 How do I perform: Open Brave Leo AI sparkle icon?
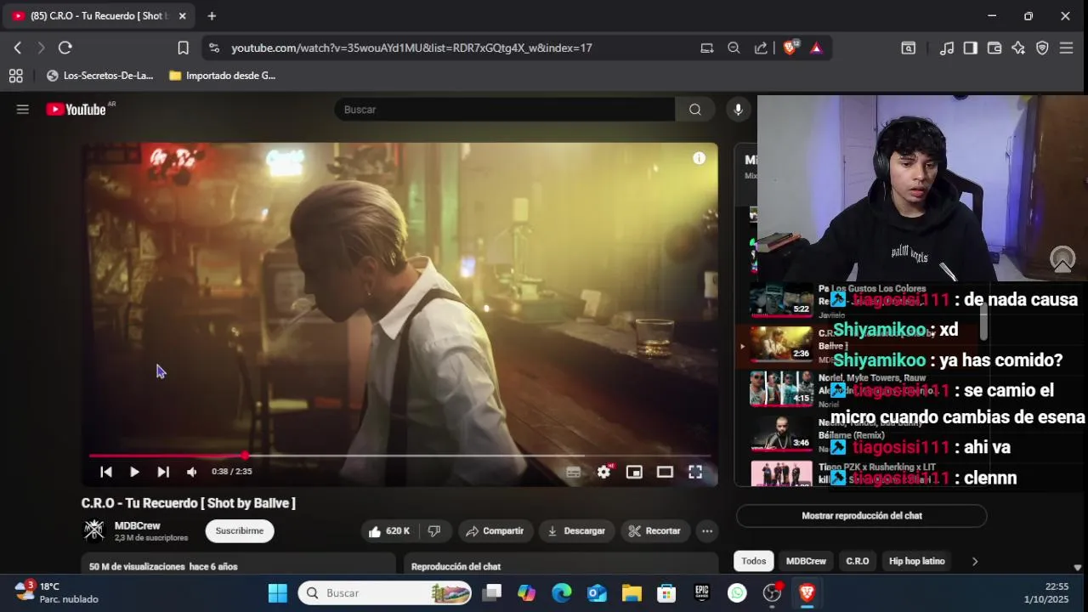1018,48
